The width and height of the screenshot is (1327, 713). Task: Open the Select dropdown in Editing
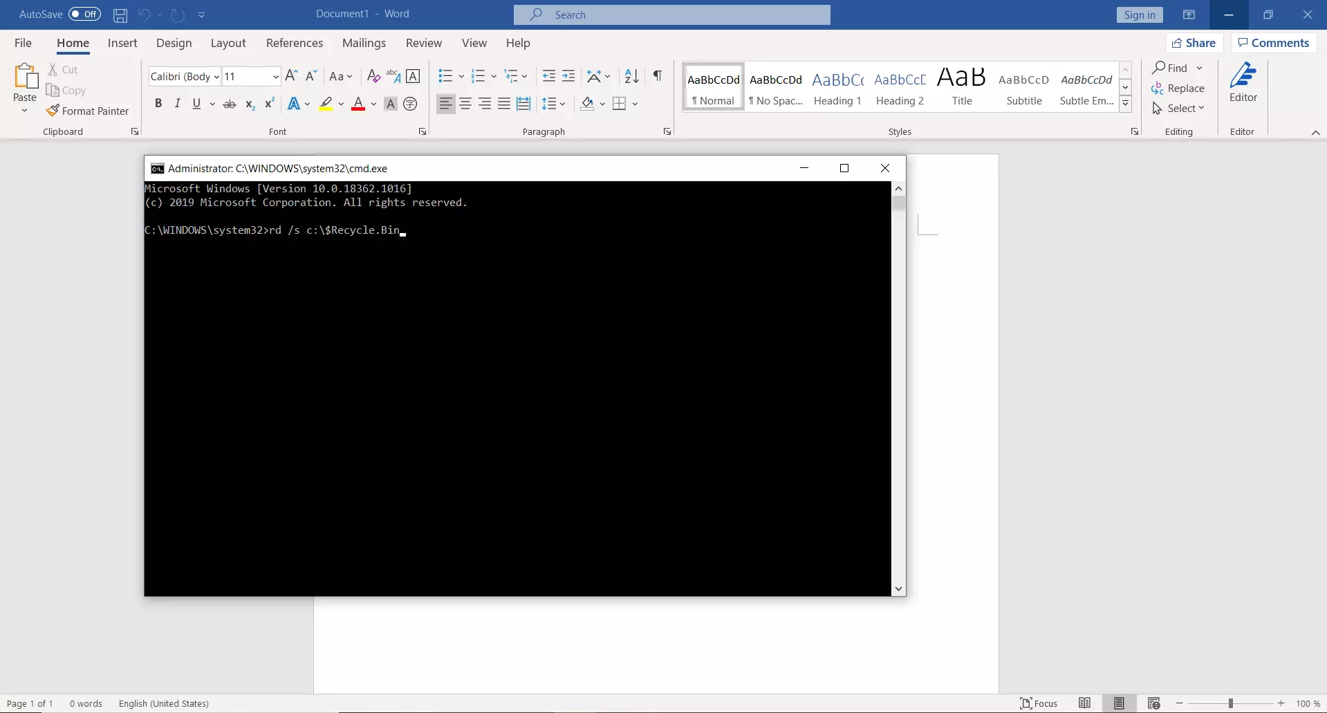pos(1178,109)
